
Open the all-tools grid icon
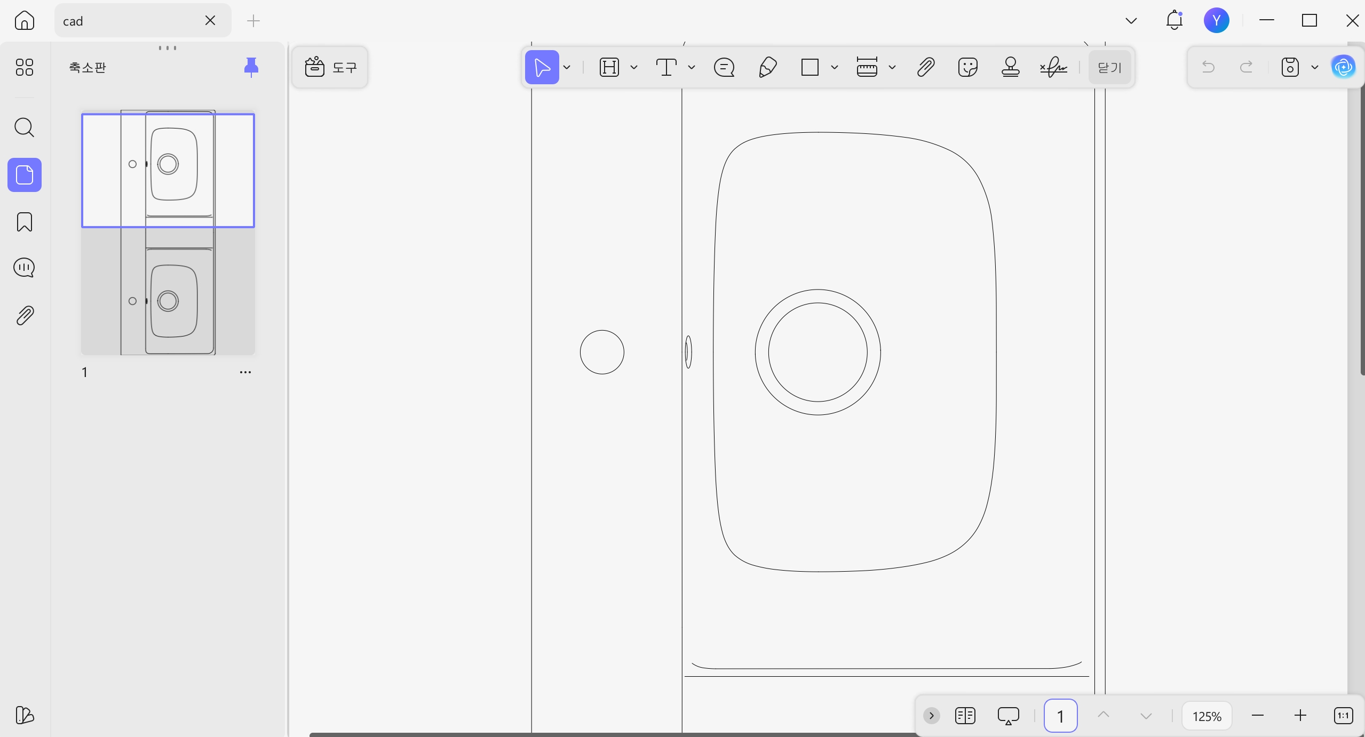(25, 67)
